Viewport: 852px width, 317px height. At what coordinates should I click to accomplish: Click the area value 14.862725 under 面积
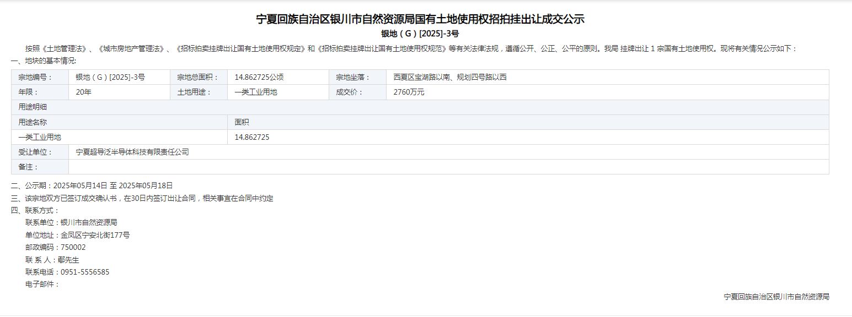click(x=251, y=137)
